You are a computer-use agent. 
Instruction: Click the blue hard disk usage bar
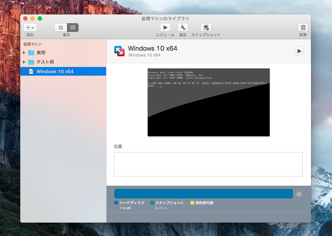(x=203, y=194)
